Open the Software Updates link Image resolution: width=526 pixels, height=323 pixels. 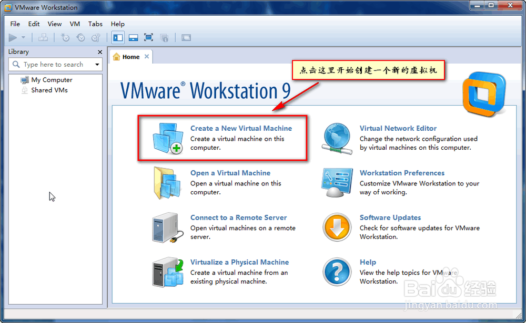tap(390, 217)
